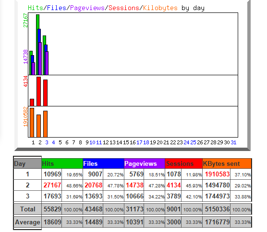The height and width of the screenshot is (232, 267).
Task: Click the blue Files column header
Action: [103, 163]
